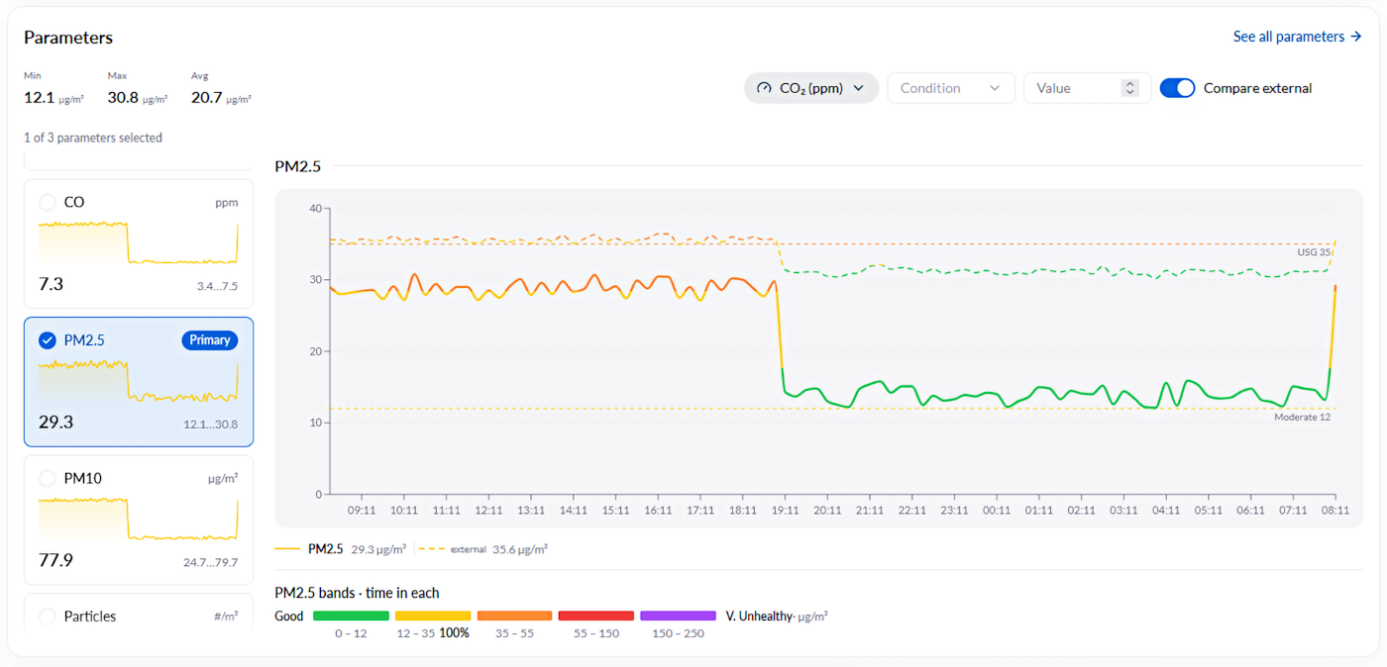The image size is (1387, 667).
Task: Click the 19:11 time axis label
Action: [784, 511]
